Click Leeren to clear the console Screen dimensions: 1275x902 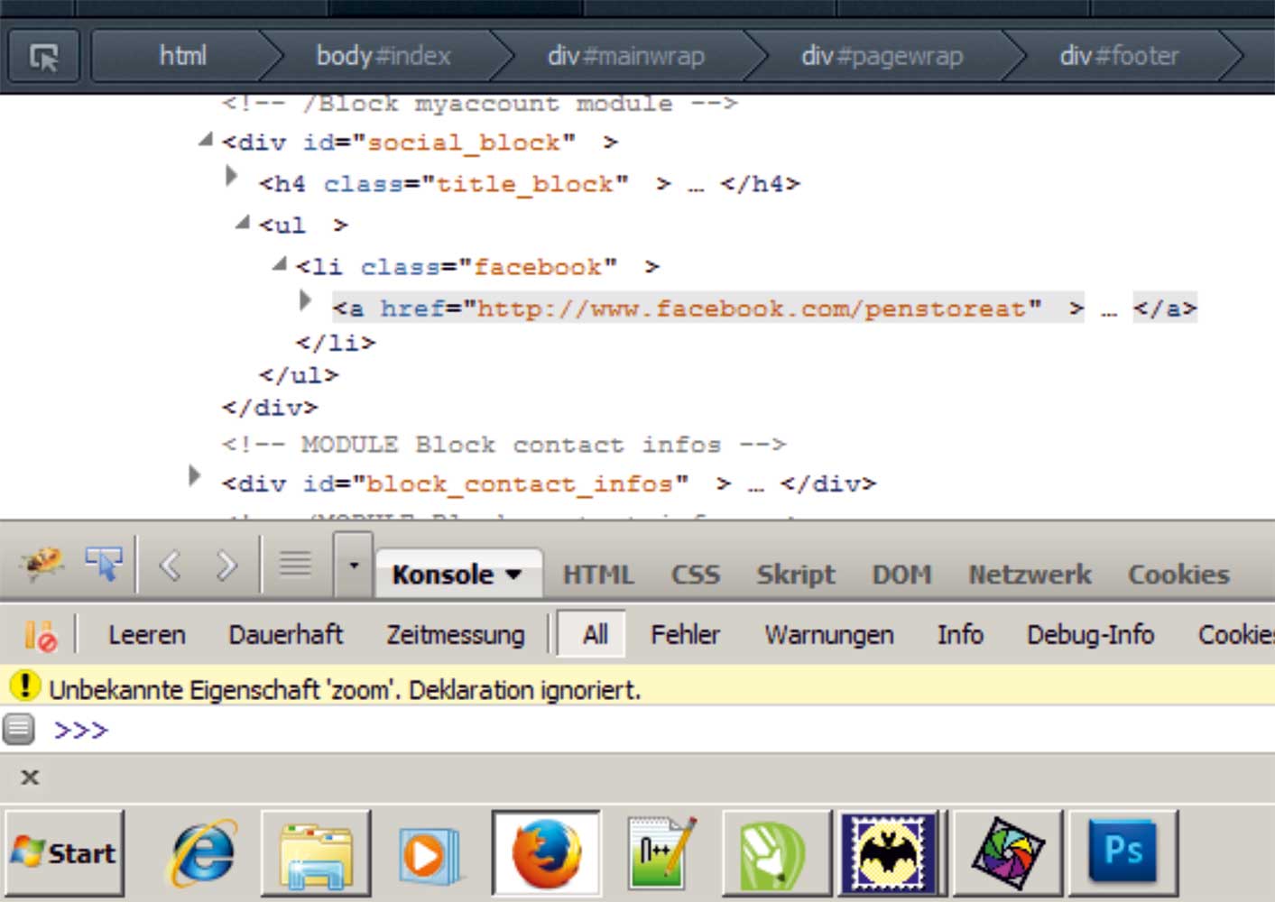tap(146, 635)
